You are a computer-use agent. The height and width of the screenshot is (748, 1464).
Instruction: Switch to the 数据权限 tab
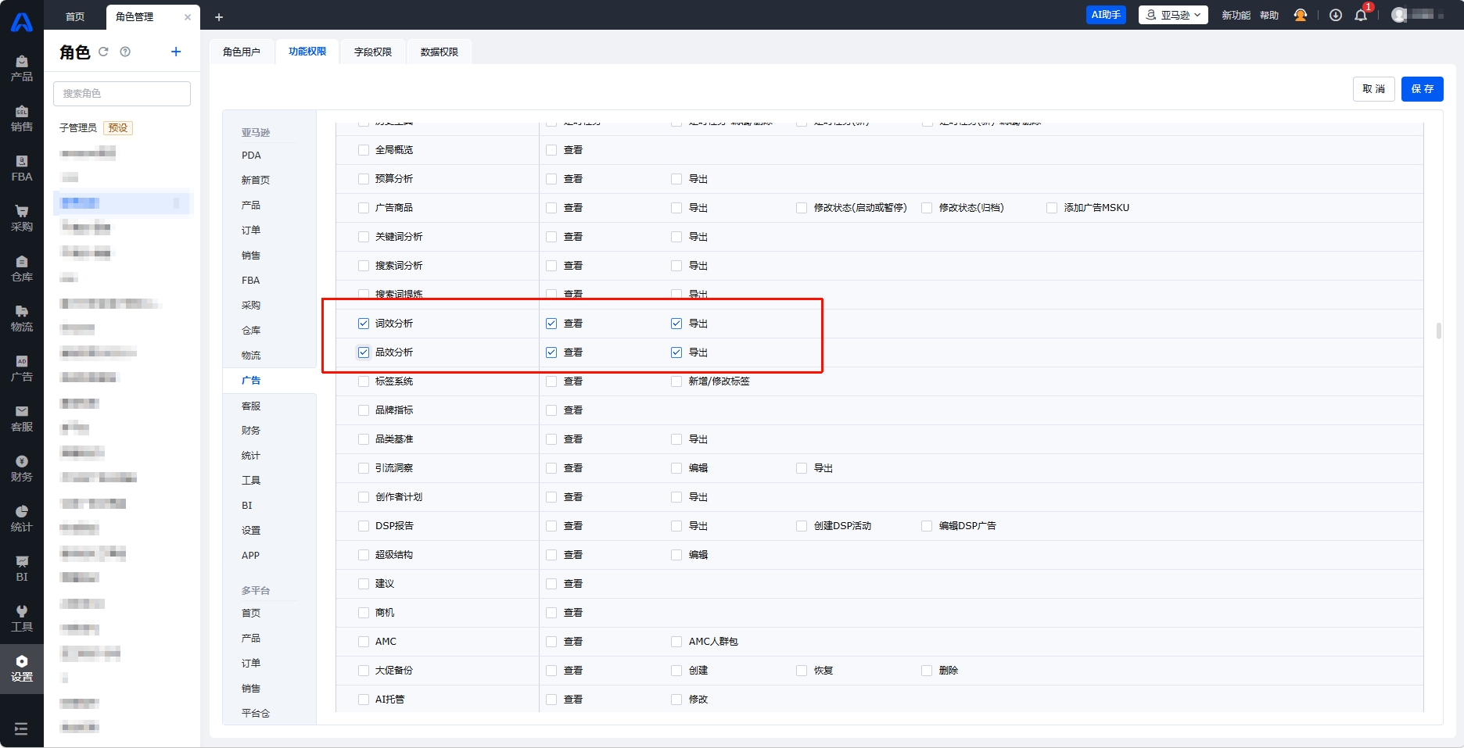pos(440,52)
